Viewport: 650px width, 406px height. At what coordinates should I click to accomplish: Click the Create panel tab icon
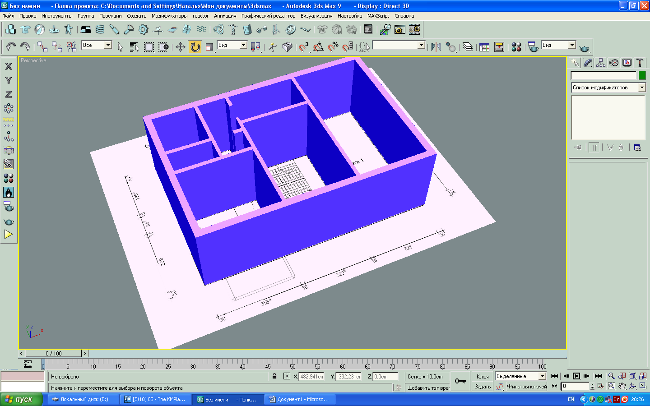(x=575, y=63)
